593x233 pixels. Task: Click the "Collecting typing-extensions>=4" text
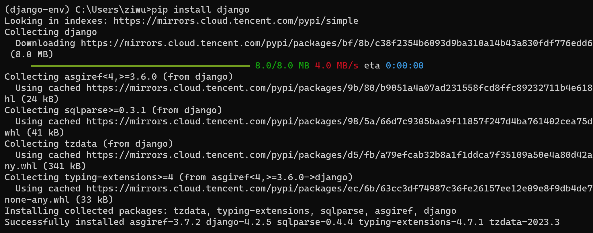pos(89,177)
